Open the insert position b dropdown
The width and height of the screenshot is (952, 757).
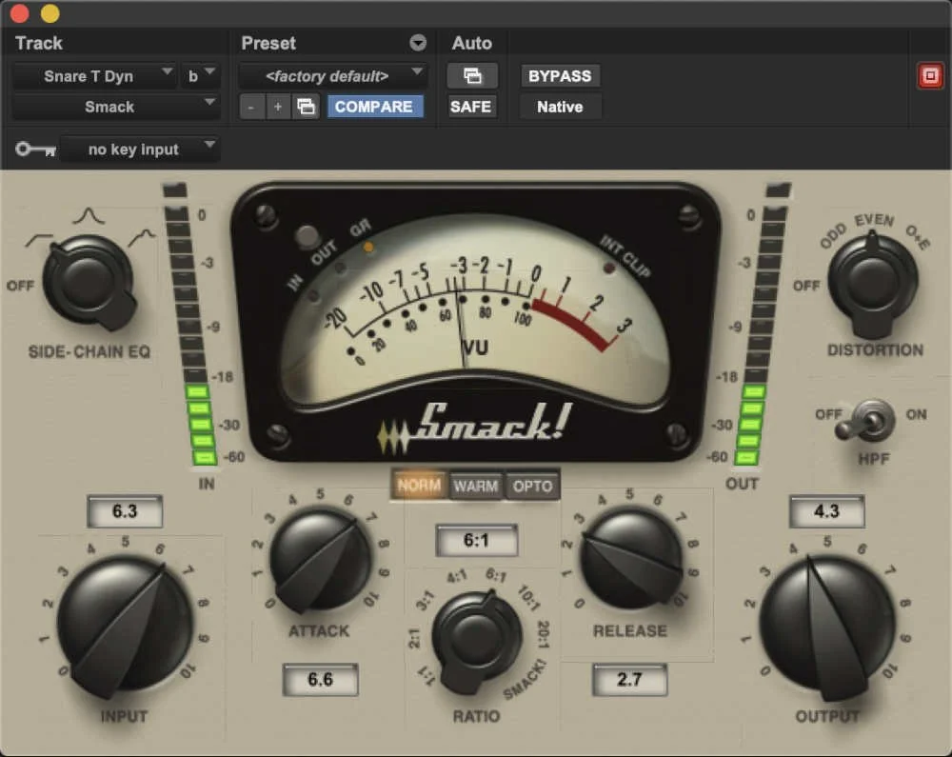click(x=200, y=76)
